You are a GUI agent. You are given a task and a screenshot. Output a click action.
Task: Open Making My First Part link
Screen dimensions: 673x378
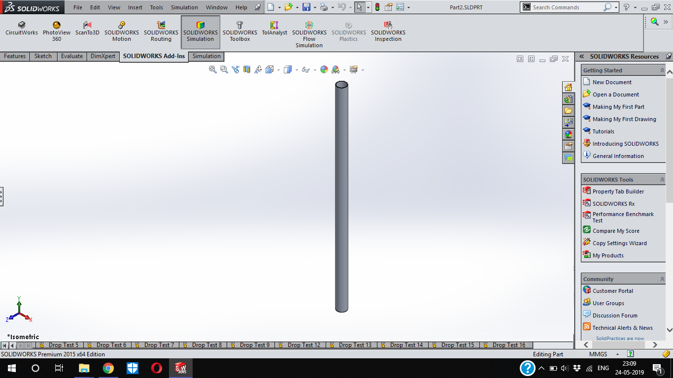click(x=618, y=107)
